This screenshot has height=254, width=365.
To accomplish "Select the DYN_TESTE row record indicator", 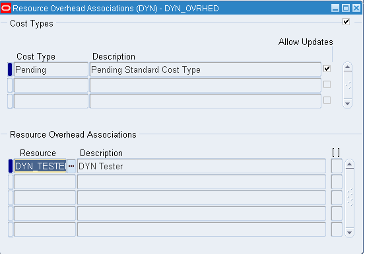I will (x=11, y=166).
